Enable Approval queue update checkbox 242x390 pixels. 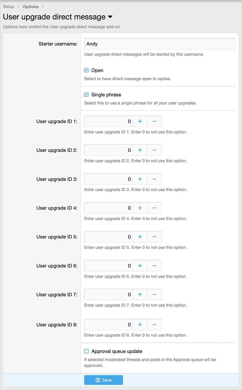[x=86, y=351]
